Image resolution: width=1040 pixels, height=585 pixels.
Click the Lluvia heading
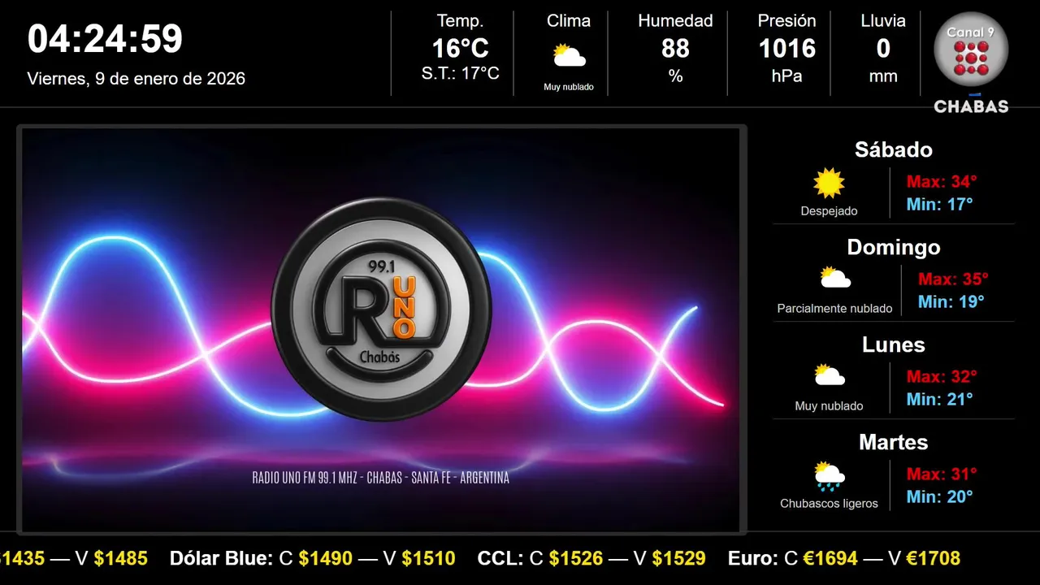coord(883,21)
